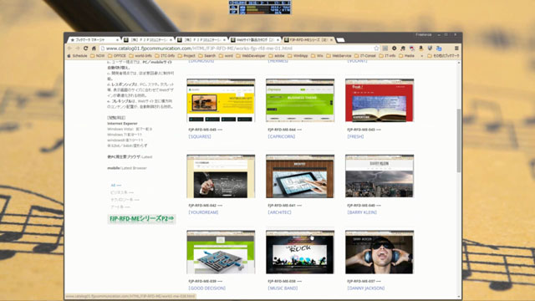This screenshot has height=301, width=535.
Task: Open the [MUSIC BAND] template link
Action: click(283, 288)
